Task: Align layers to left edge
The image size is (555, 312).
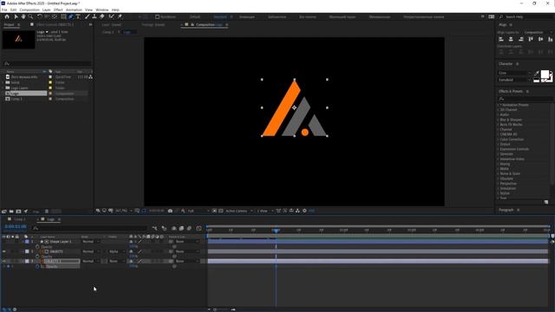Action: pyautogui.click(x=501, y=39)
